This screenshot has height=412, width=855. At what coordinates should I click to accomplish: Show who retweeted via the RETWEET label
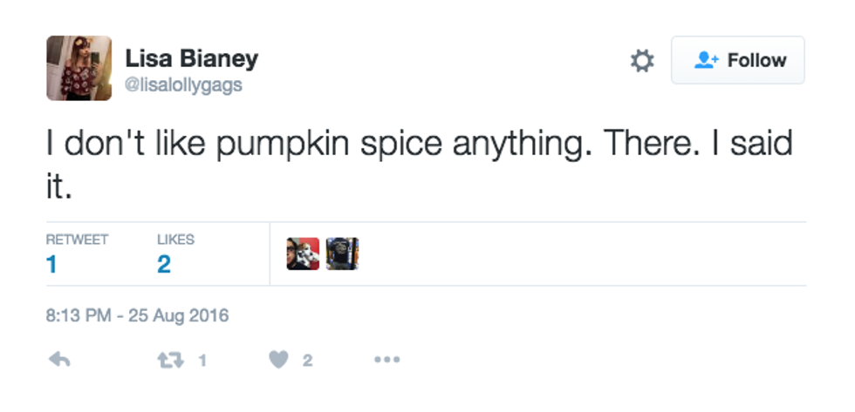(77, 240)
